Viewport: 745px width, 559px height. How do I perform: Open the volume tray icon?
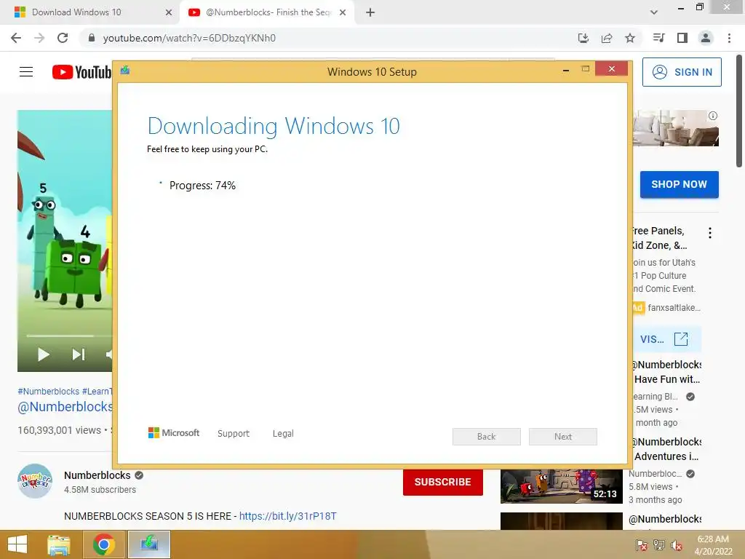pyautogui.click(x=677, y=545)
